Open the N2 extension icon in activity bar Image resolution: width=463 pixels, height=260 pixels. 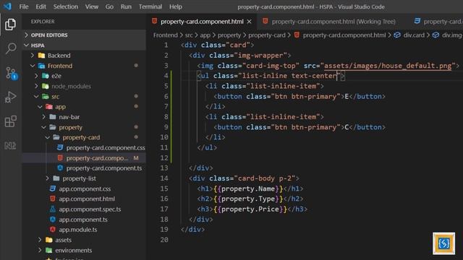[x=10, y=146]
